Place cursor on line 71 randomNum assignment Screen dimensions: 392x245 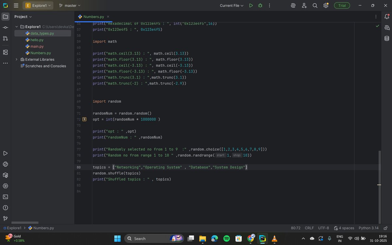122,113
